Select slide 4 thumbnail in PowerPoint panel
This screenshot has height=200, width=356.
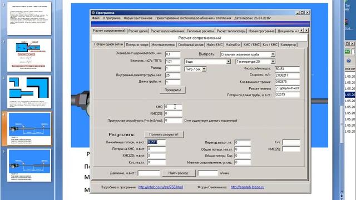[x=29, y=128]
